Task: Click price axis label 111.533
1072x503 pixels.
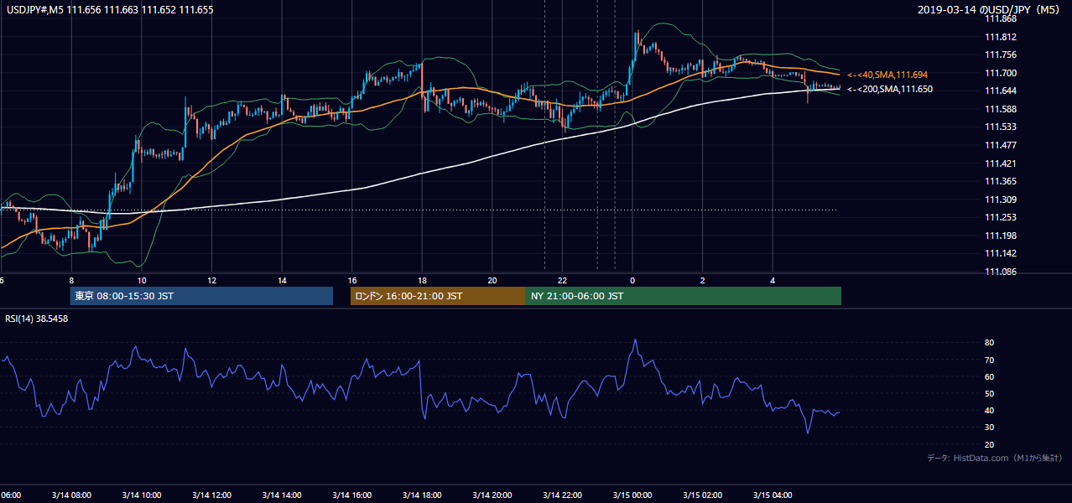Action: (1001, 127)
